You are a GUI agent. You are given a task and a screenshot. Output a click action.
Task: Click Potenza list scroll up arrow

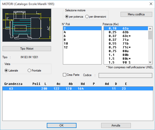(x=150, y=29)
